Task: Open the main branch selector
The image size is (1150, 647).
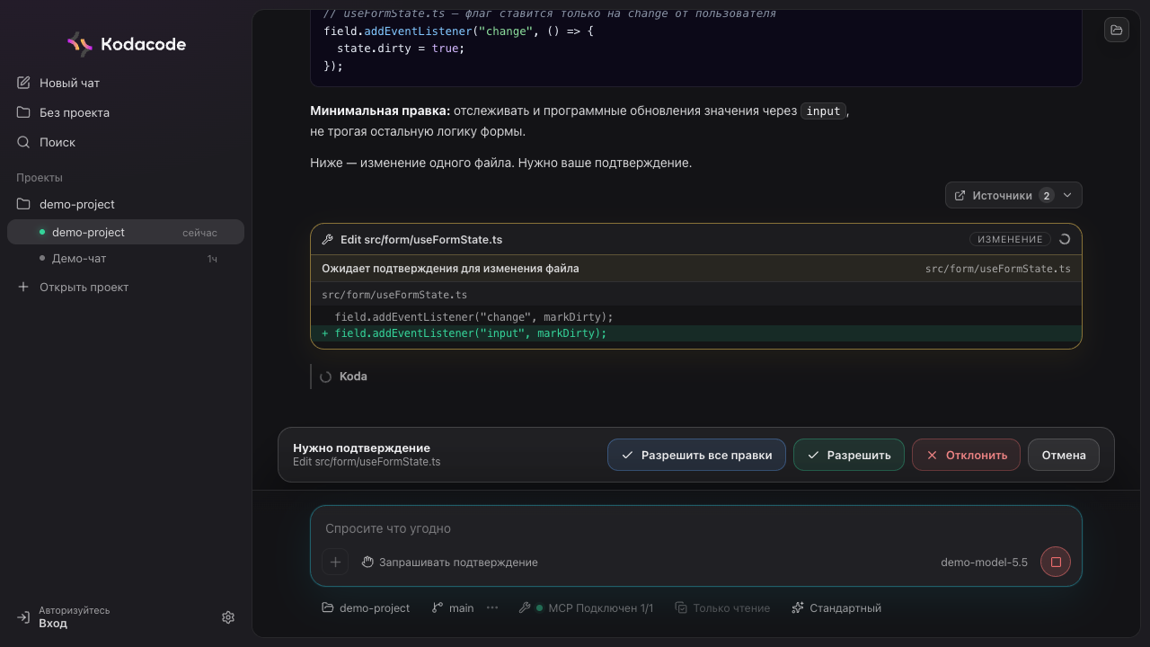Action: click(x=453, y=607)
